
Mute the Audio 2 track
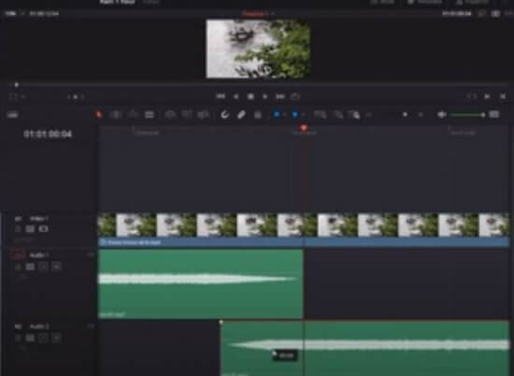click(x=56, y=338)
